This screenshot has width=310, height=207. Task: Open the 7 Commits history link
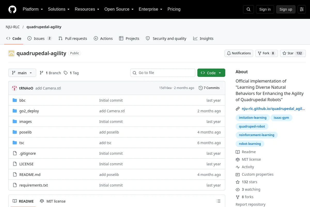(209, 88)
